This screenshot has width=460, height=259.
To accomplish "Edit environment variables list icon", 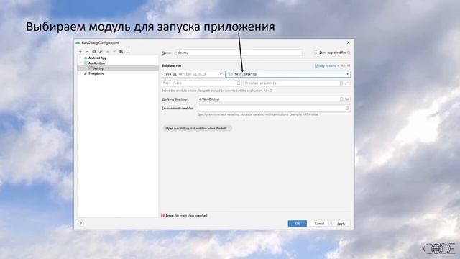I will coord(347,108).
